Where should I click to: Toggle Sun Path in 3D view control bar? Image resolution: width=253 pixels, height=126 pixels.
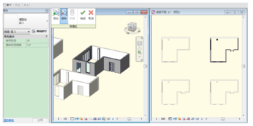coord(81,119)
